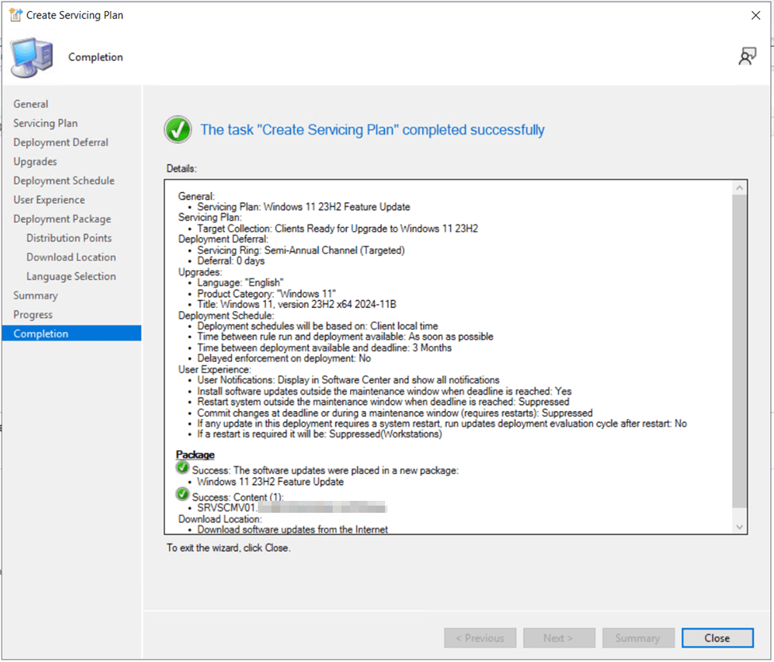Select Deployment Deferral in the sidebar

pos(61,142)
